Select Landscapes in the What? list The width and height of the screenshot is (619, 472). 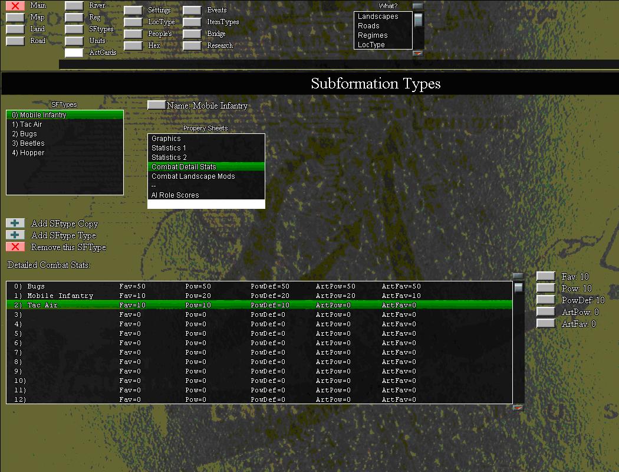pos(383,17)
